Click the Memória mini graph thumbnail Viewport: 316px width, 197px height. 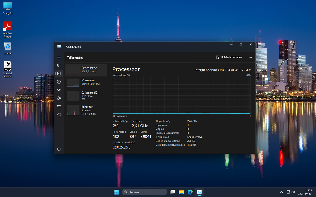[73, 82]
